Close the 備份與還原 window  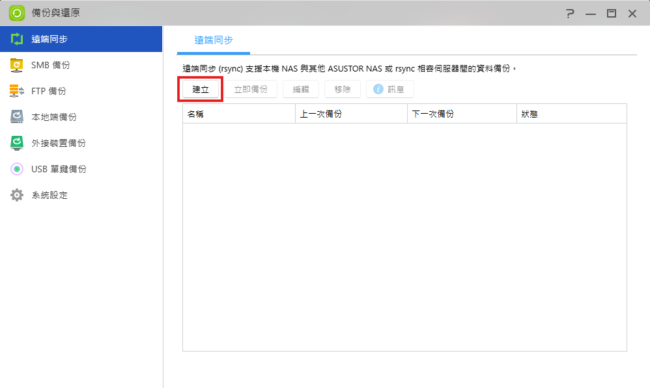[x=632, y=14]
